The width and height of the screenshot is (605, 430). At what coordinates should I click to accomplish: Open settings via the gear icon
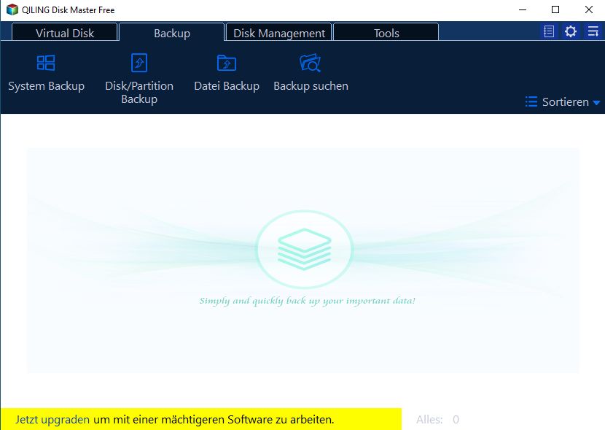click(571, 31)
